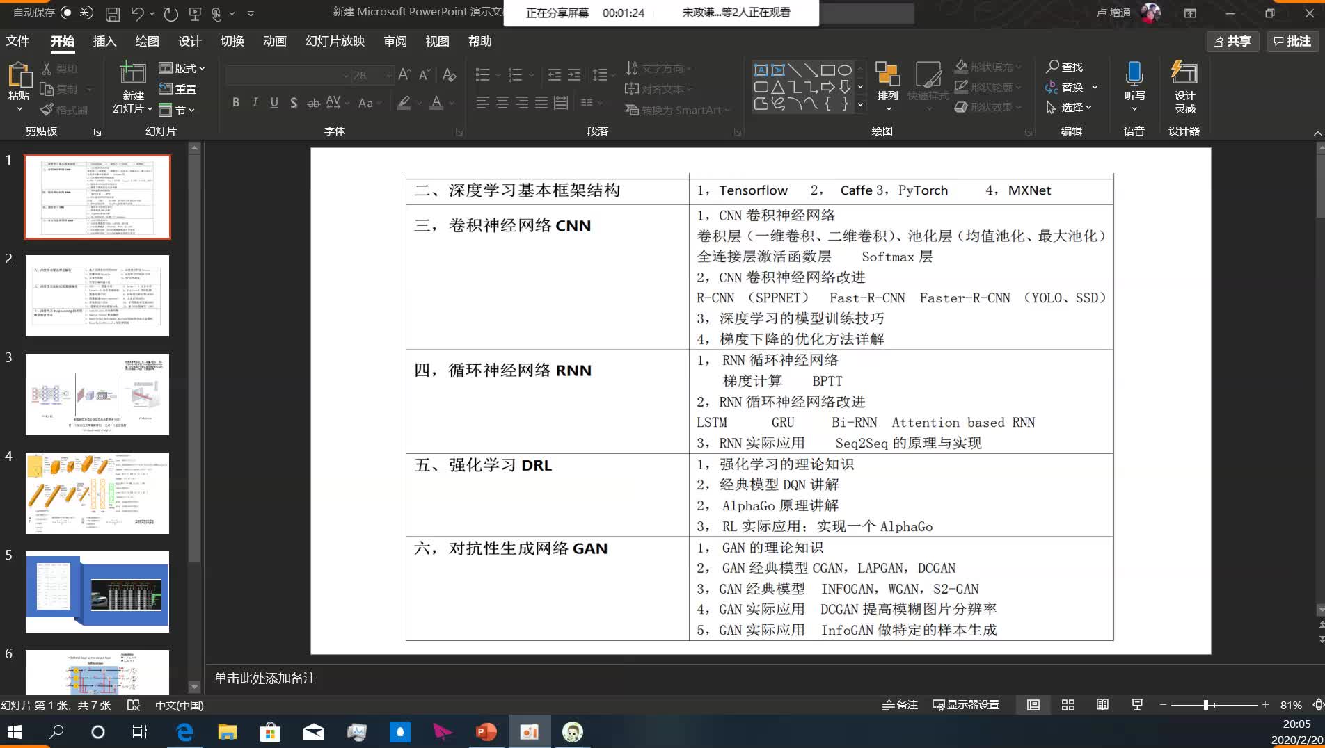Toggle the AutoSave switch
The image size is (1325, 748).
pyautogui.click(x=77, y=13)
